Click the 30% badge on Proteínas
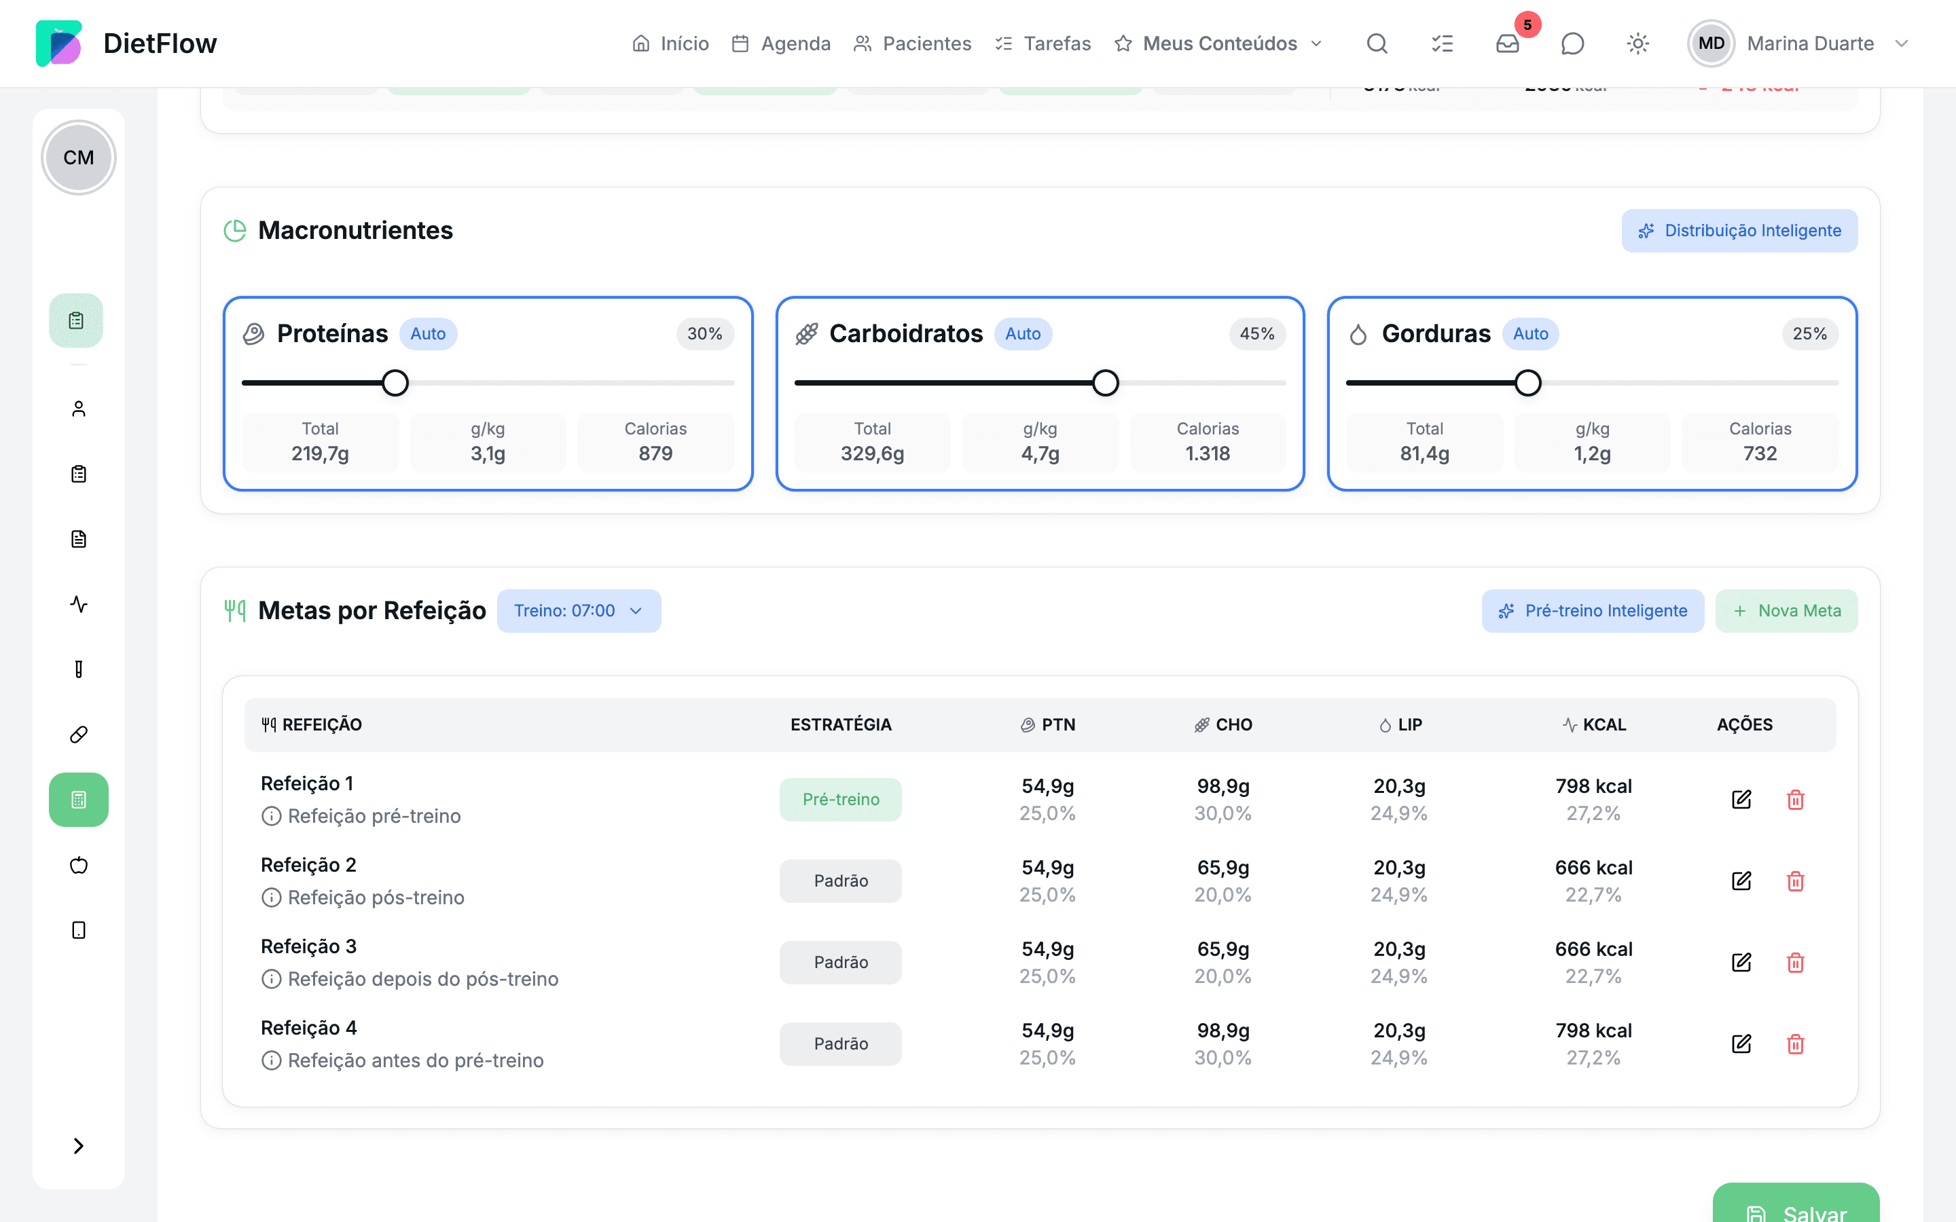The height and width of the screenshot is (1222, 1956). [x=705, y=334]
